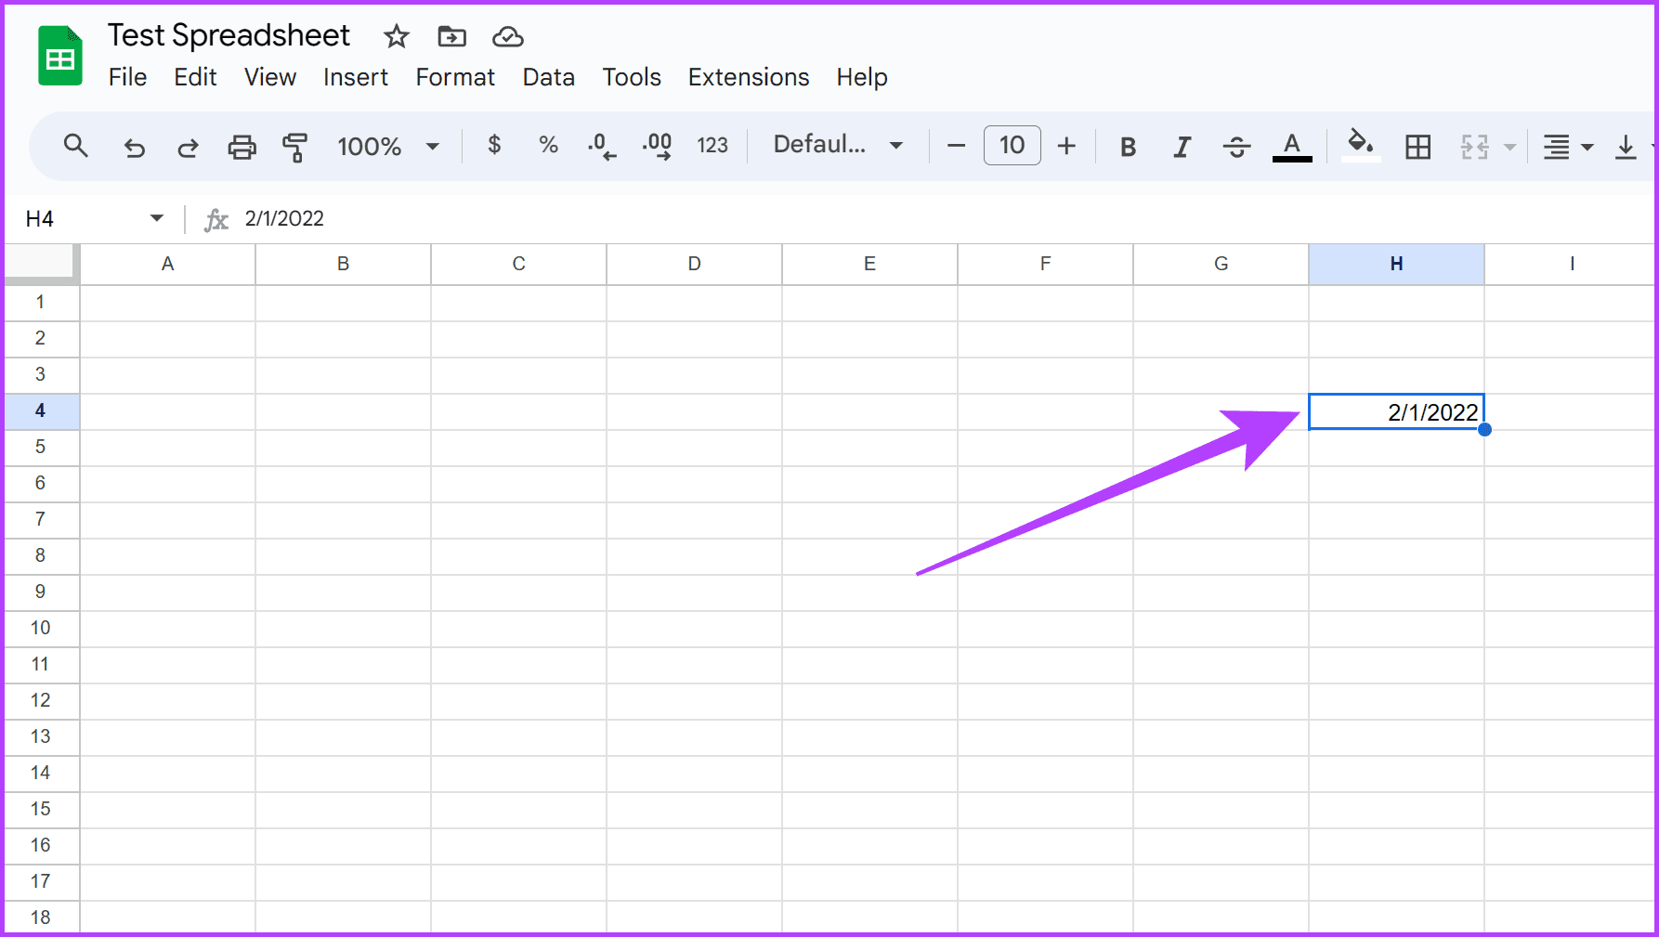
Task: Star the Test Spreadsheet document
Action: click(x=396, y=36)
